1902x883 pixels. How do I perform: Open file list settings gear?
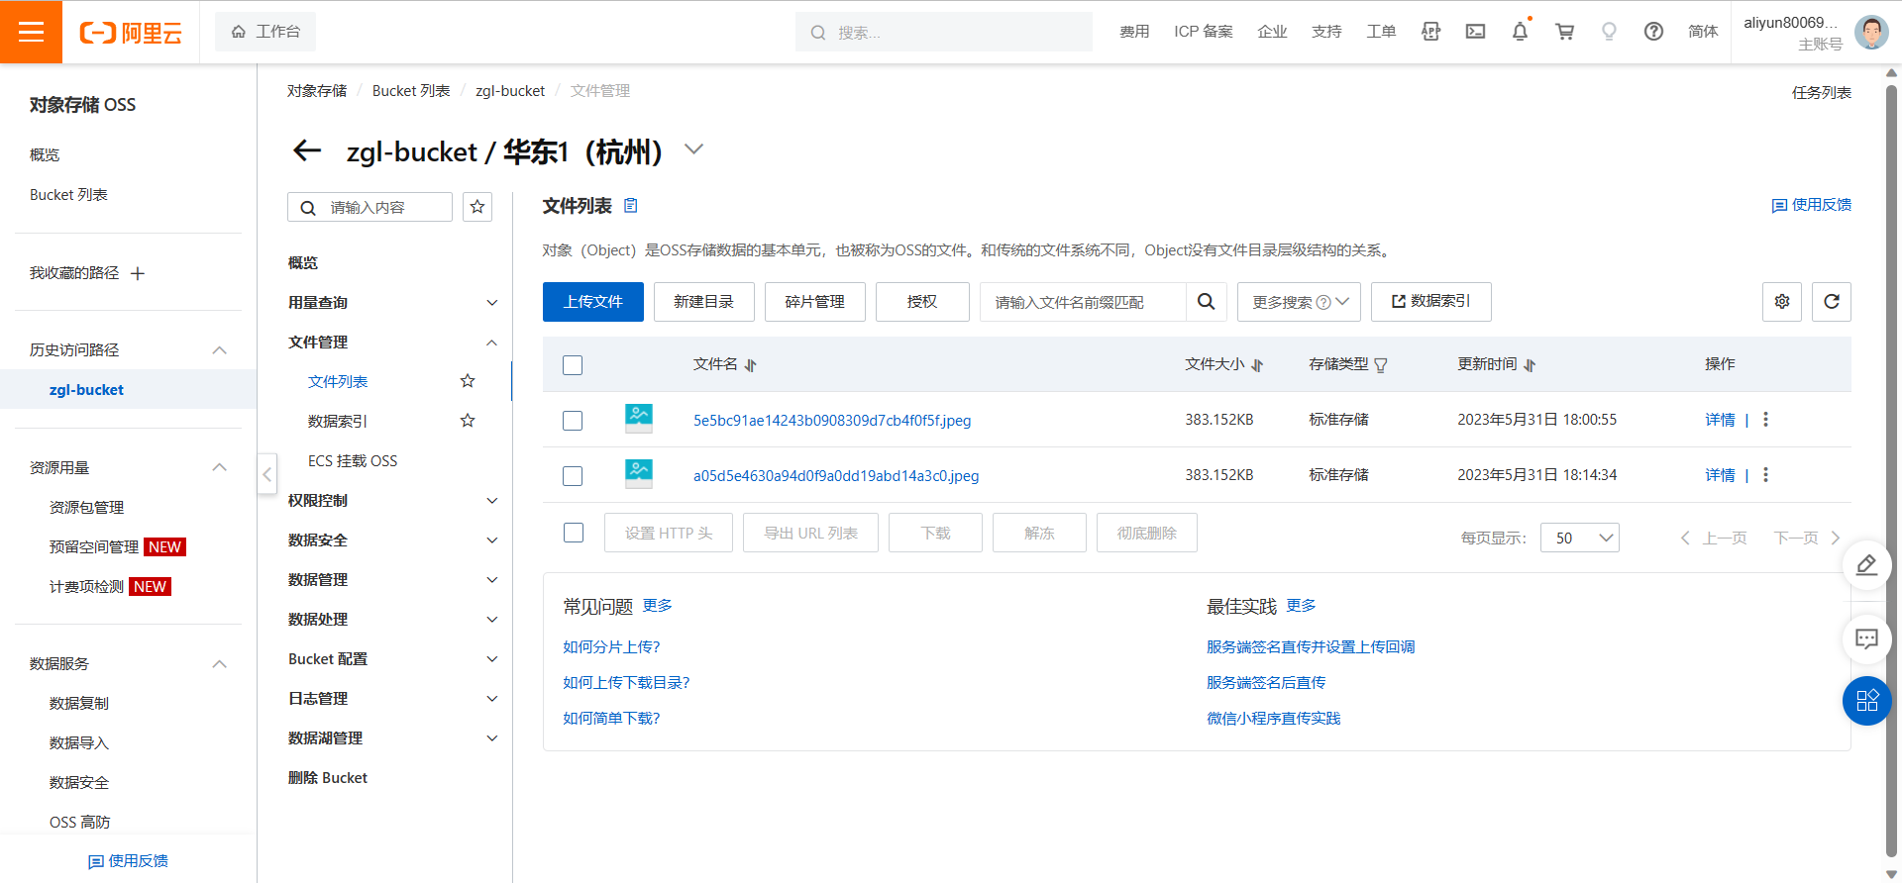coord(1781,302)
